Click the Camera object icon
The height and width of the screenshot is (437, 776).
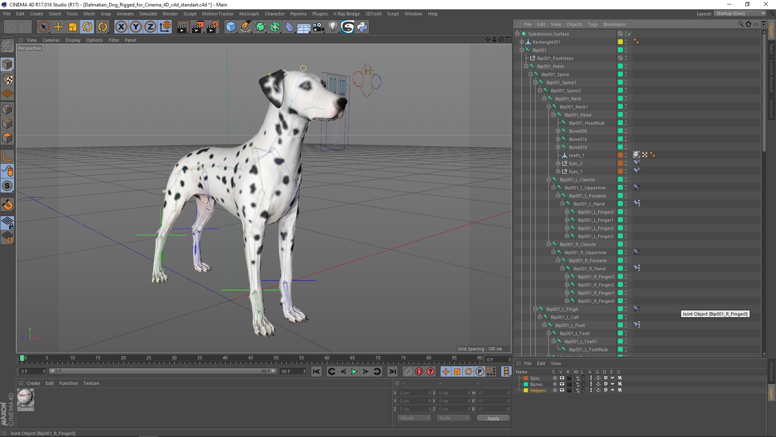[x=318, y=27]
